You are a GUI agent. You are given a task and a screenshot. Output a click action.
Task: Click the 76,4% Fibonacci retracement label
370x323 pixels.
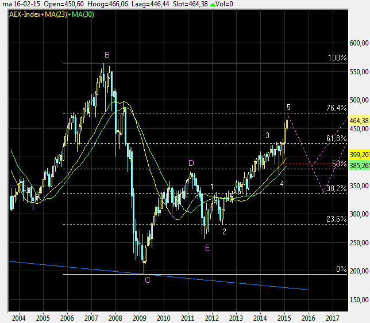point(337,108)
